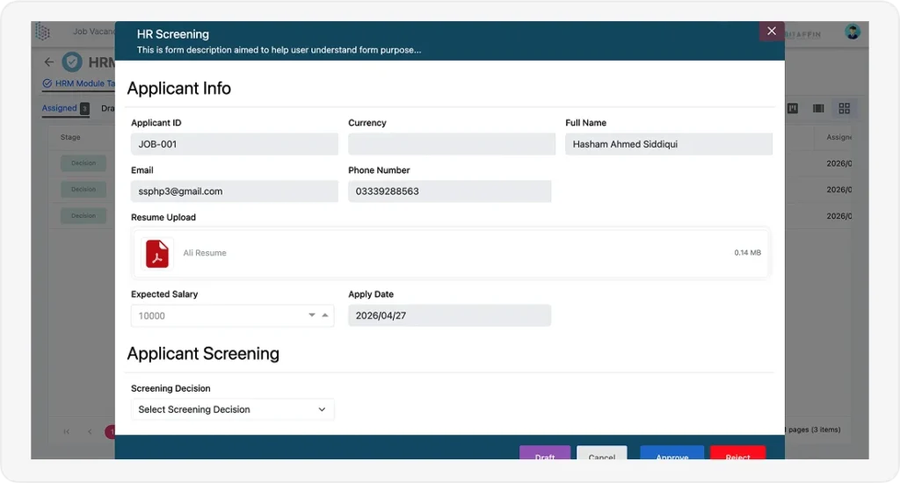This screenshot has height=483, width=900.
Task: Open the Ali Resume PDF icon
Action: [x=156, y=253]
